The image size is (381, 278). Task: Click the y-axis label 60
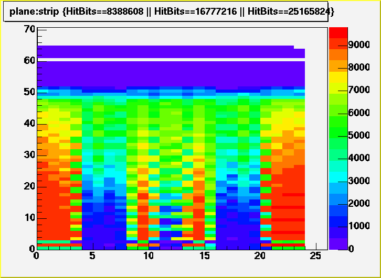(29, 61)
